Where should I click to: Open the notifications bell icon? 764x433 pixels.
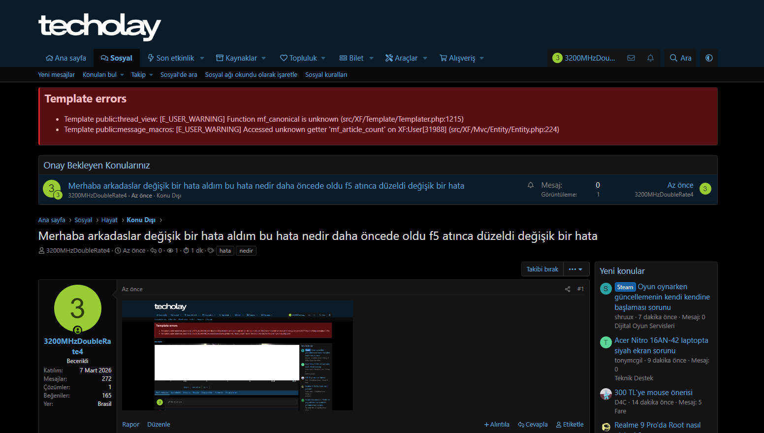[x=650, y=58]
